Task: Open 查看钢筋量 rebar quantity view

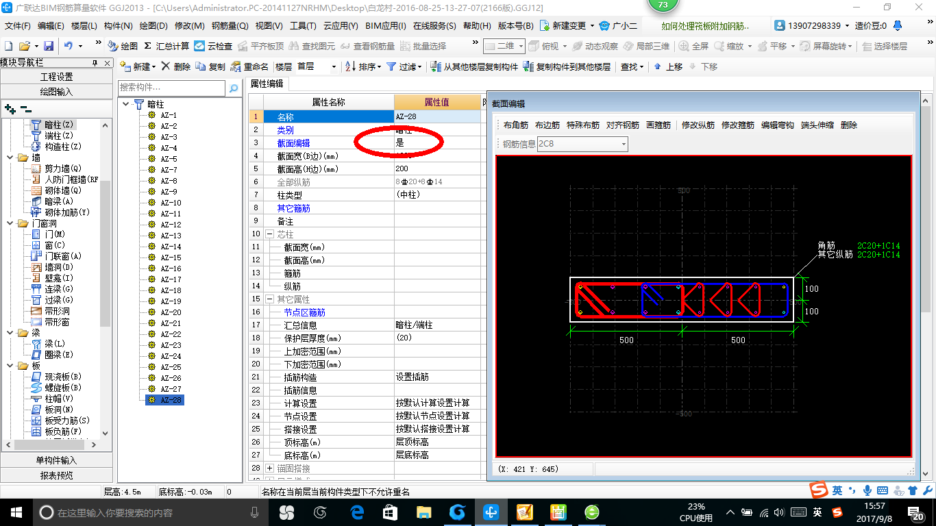Action: click(x=367, y=46)
